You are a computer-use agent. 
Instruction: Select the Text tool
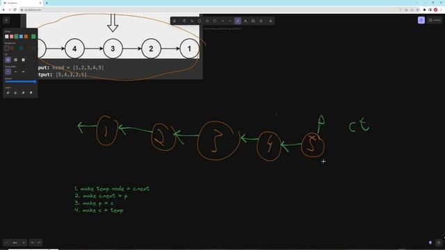tap(245, 21)
